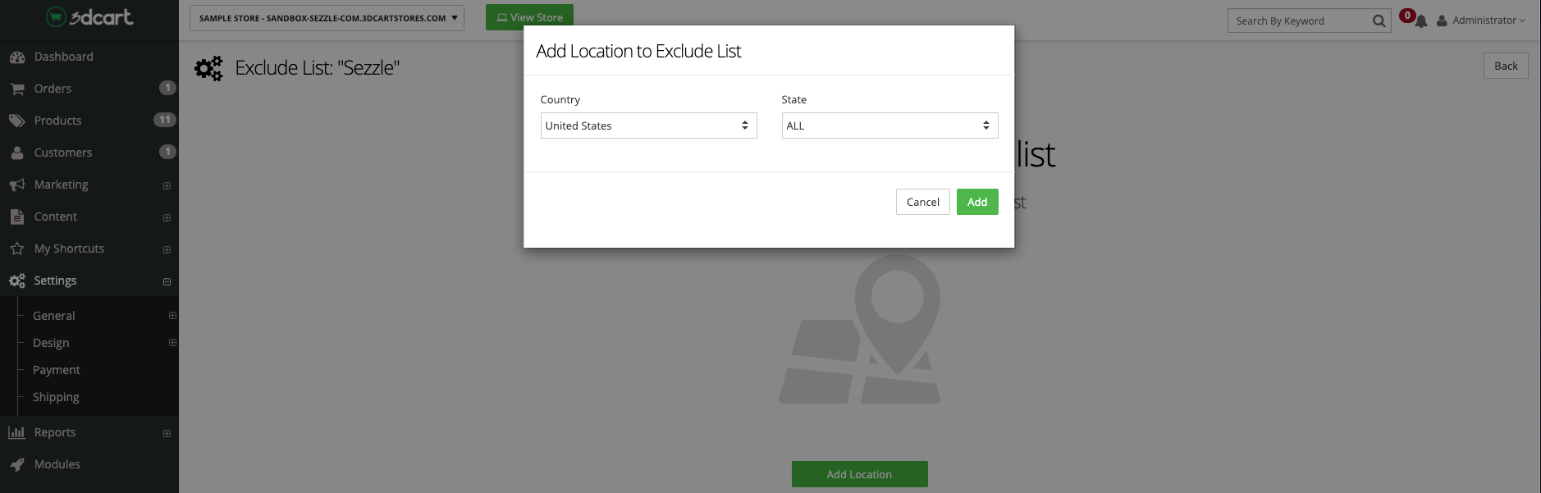Image resolution: width=1541 pixels, height=493 pixels.
Task: Expand the Design settings subsection
Action: [x=172, y=343]
